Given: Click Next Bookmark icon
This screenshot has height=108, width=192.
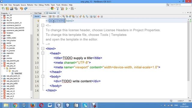Looking at the screenshot, I should [84, 16].
